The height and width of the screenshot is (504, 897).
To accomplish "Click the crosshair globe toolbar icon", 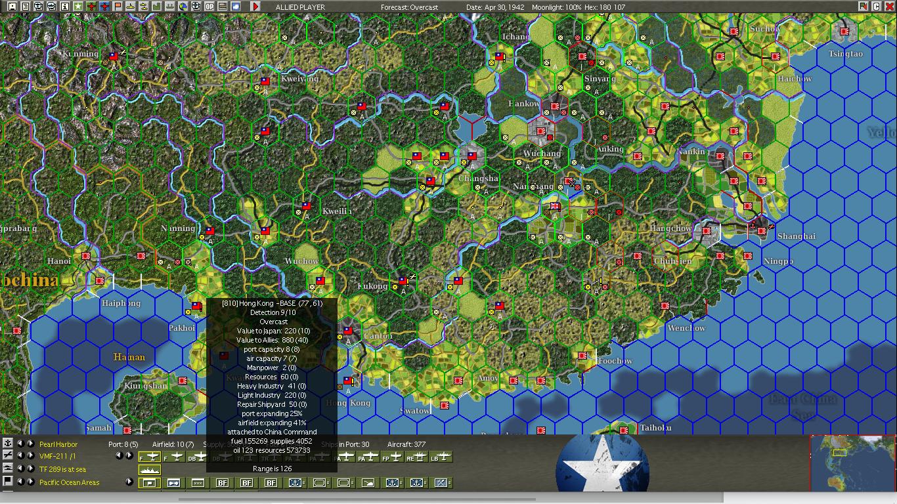I will pyautogui.click(x=196, y=6).
